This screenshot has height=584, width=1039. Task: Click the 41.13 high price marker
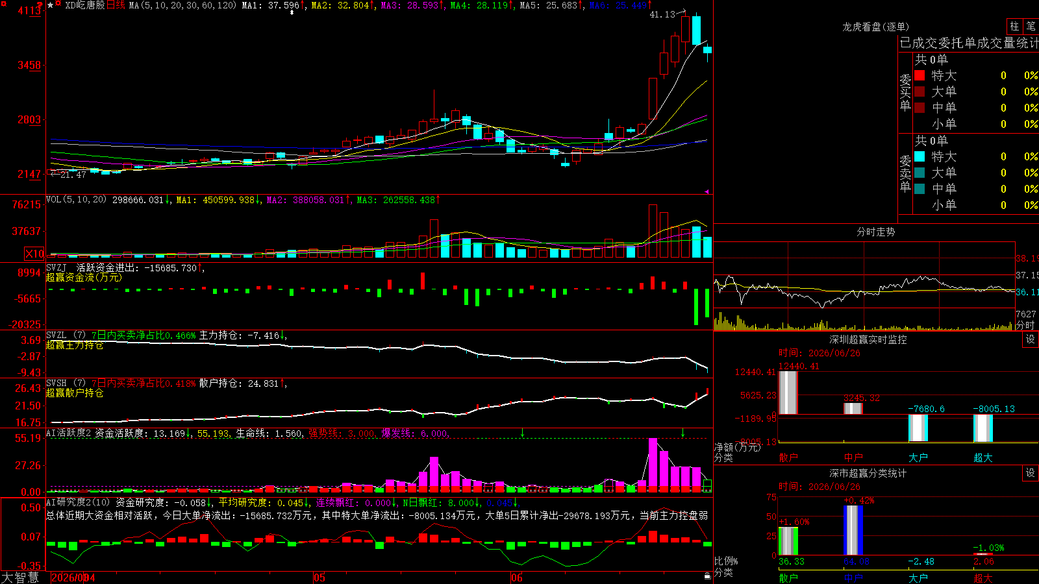pyautogui.click(x=662, y=14)
